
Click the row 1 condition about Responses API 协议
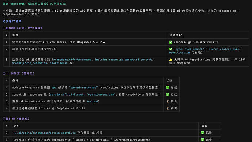click(59, 42)
